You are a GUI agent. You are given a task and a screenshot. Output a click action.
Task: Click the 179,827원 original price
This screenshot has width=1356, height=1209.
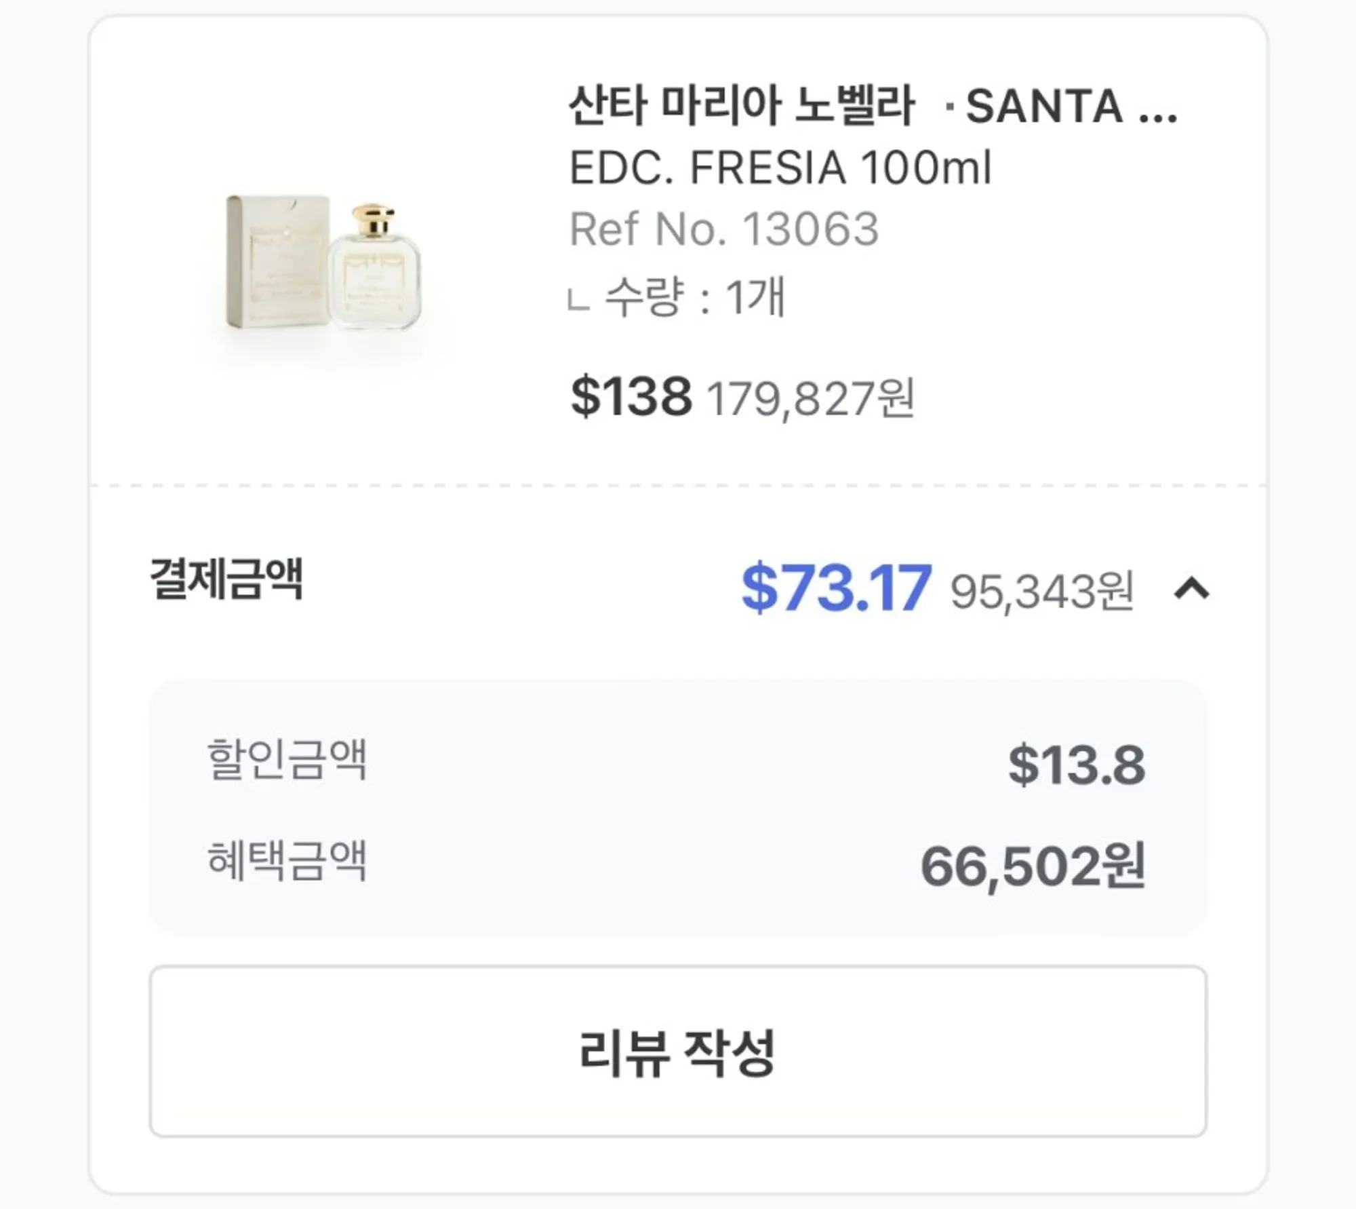pos(810,398)
